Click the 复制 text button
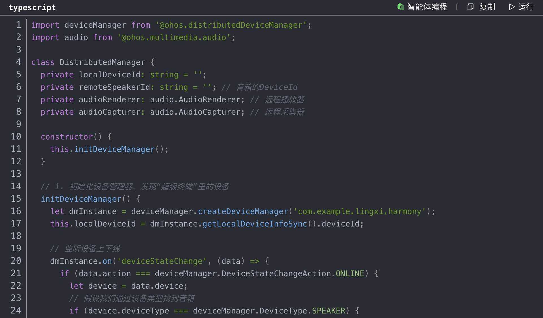This screenshot has width=543, height=318. tap(487, 7)
